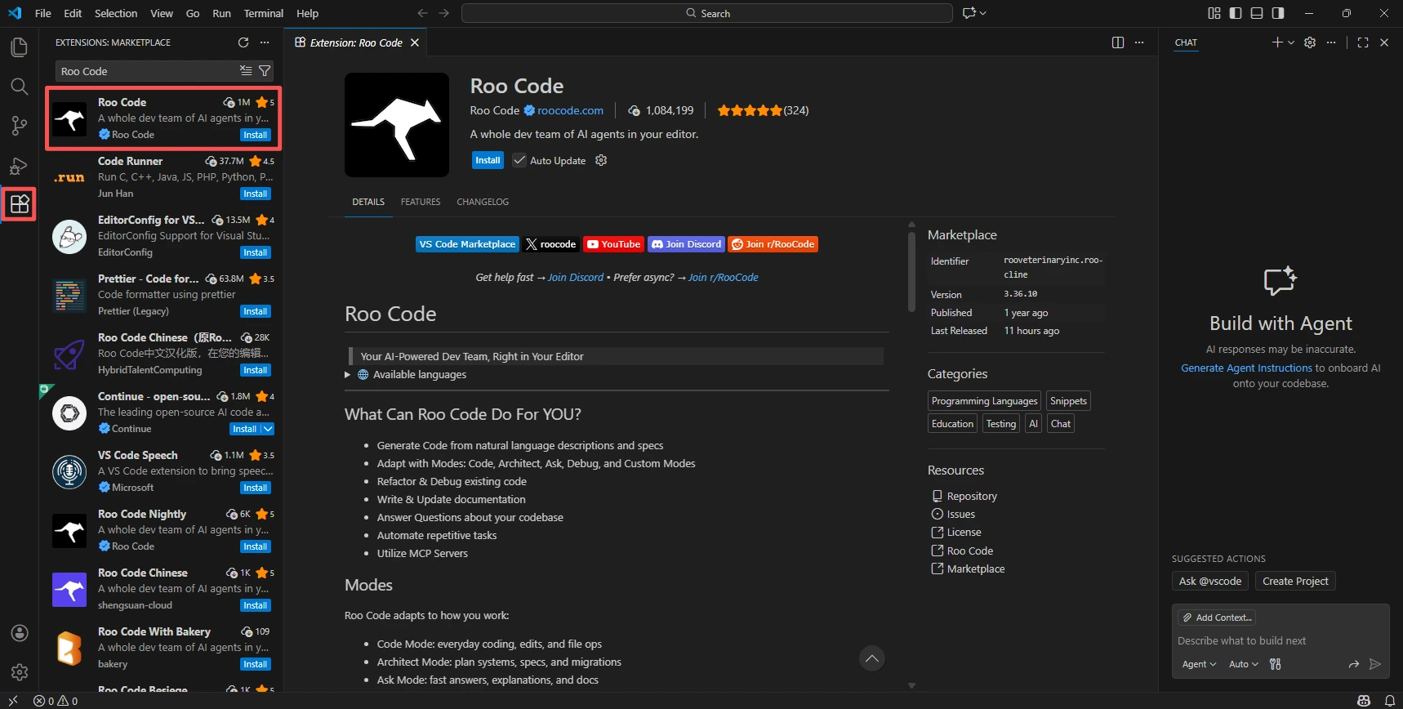This screenshot has width=1403, height=709.
Task: Configure chat tools icon
Action: point(1276,664)
